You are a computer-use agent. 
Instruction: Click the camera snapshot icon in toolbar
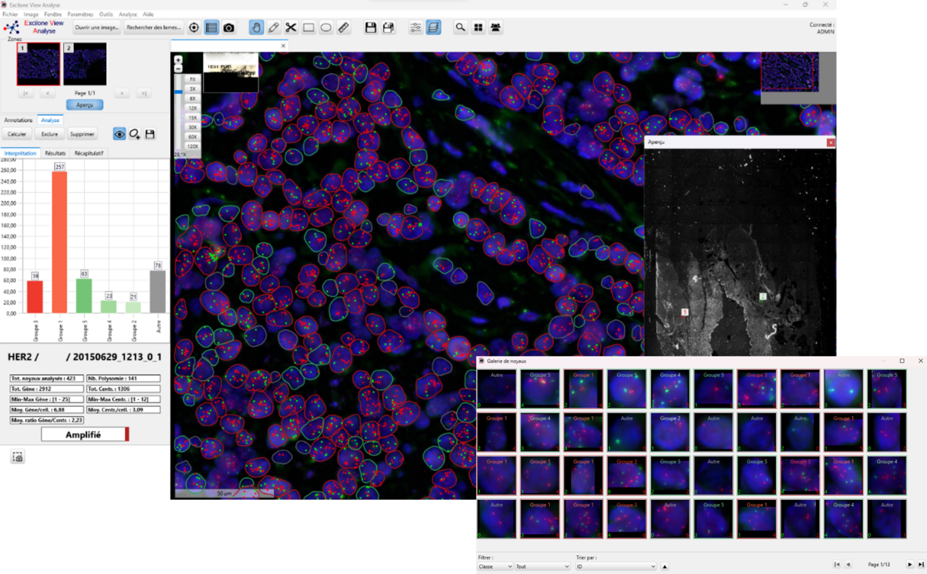pyautogui.click(x=229, y=28)
